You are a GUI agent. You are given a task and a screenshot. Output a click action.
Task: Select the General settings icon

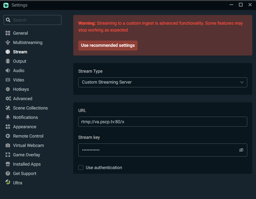[x=7, y=33]
